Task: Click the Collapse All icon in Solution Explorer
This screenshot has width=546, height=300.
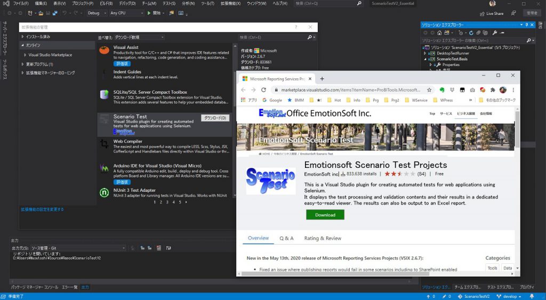Action: coord(478,33)
